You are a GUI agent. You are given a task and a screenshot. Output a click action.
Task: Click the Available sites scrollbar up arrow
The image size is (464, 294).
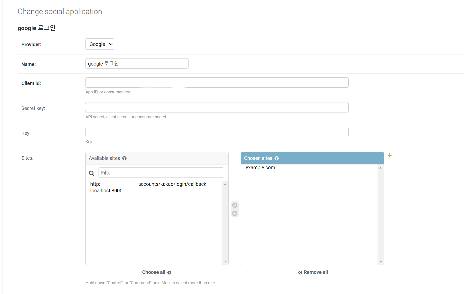point(225,184)
